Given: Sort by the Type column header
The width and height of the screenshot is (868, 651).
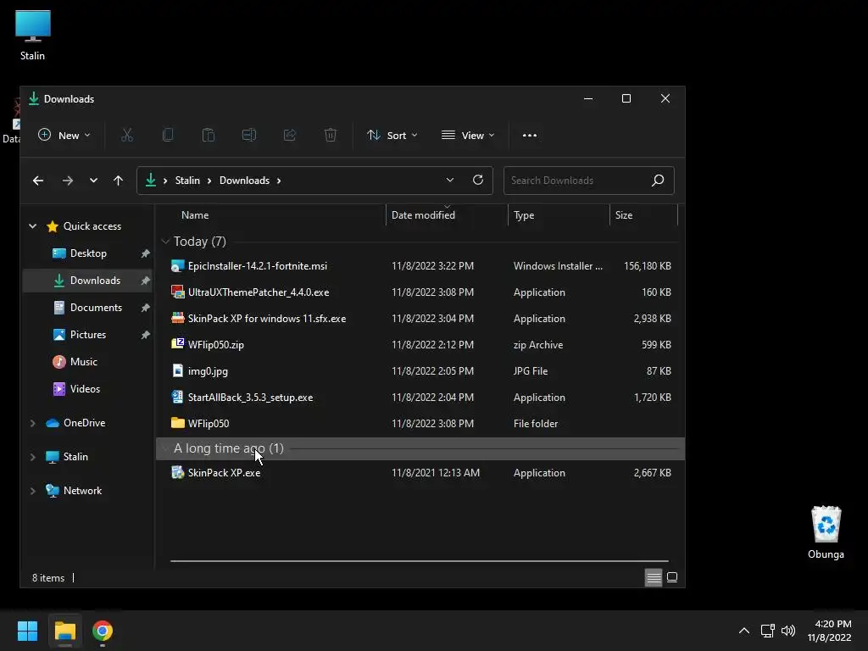Looking at the screenshot, I should (559, 214).
